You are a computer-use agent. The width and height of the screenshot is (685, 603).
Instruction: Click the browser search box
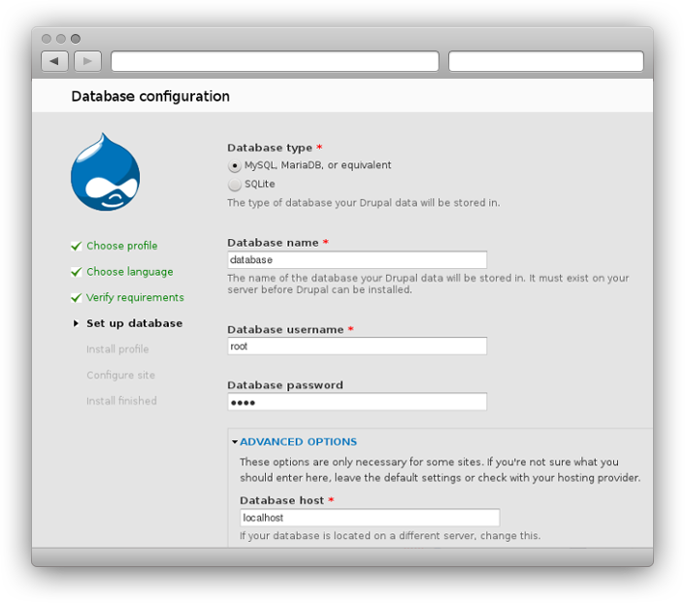(546, 61)
